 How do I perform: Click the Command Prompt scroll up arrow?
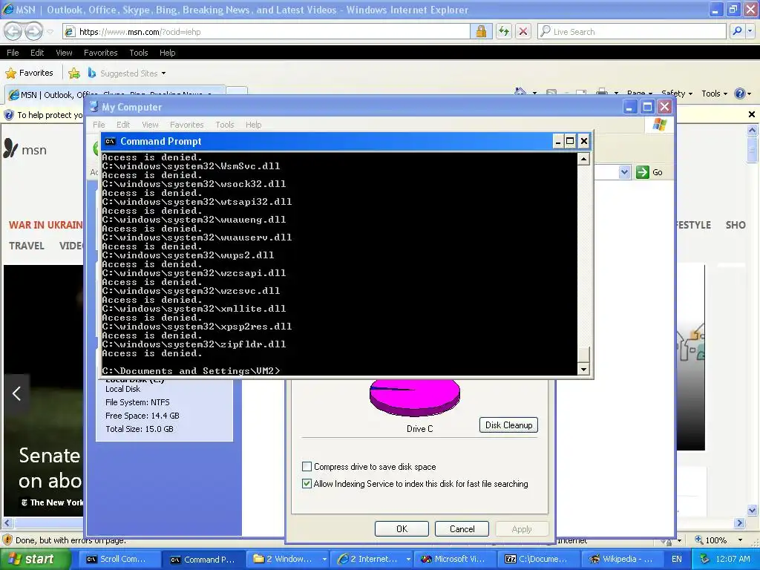pyautogui.click(x=583, y=159)
